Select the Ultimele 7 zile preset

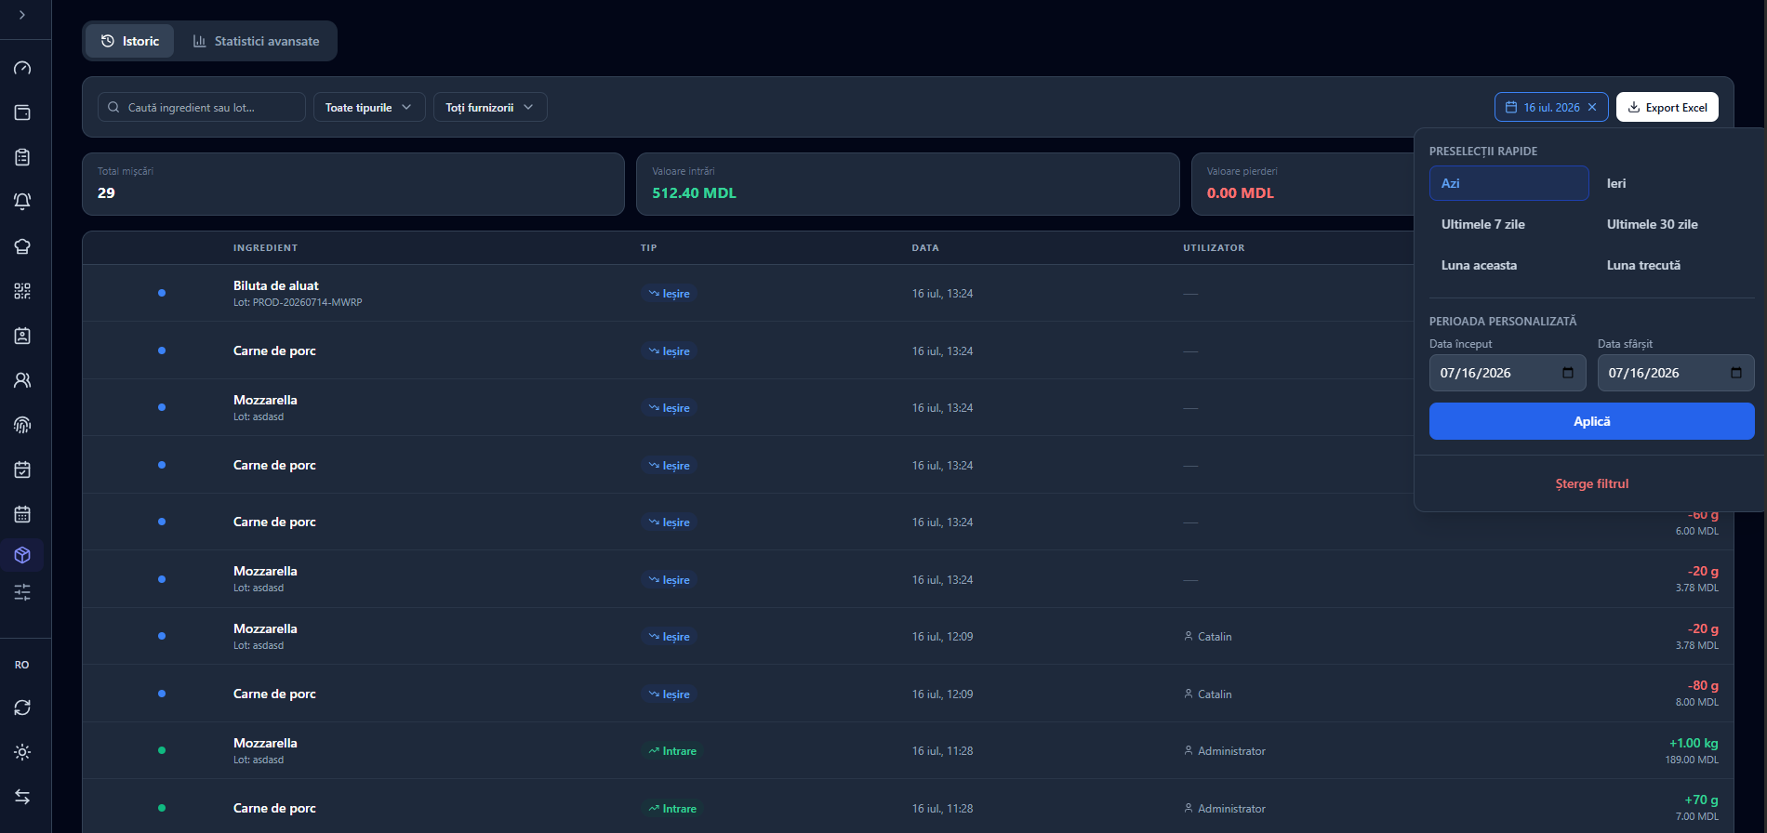click(x=1508, y=224)
